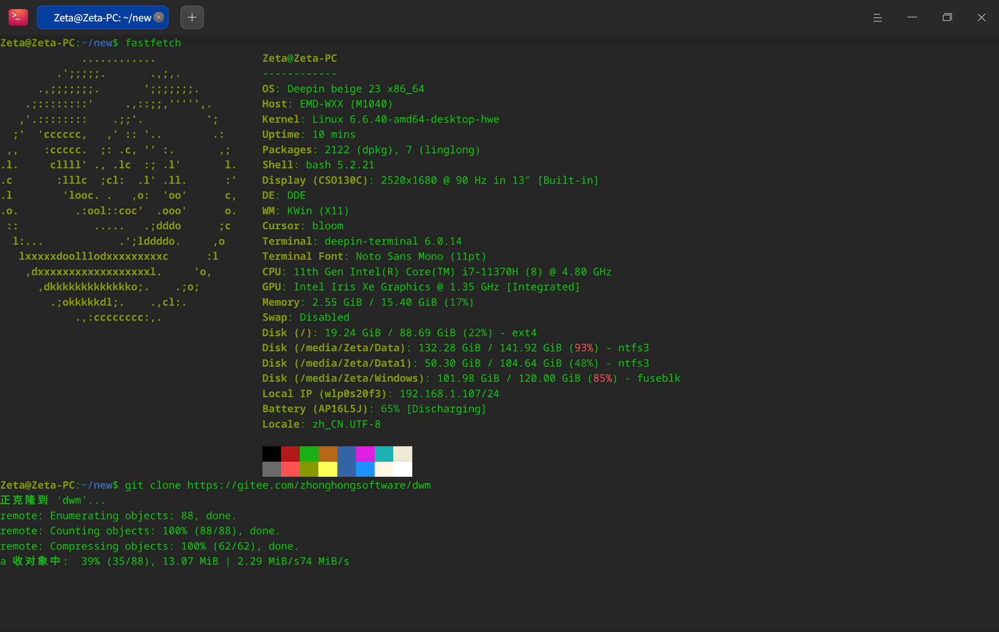The image size is (999, 632).
Task: Click the magenta color block in palette
Action: pyautogui.click(x=365, y=454)
